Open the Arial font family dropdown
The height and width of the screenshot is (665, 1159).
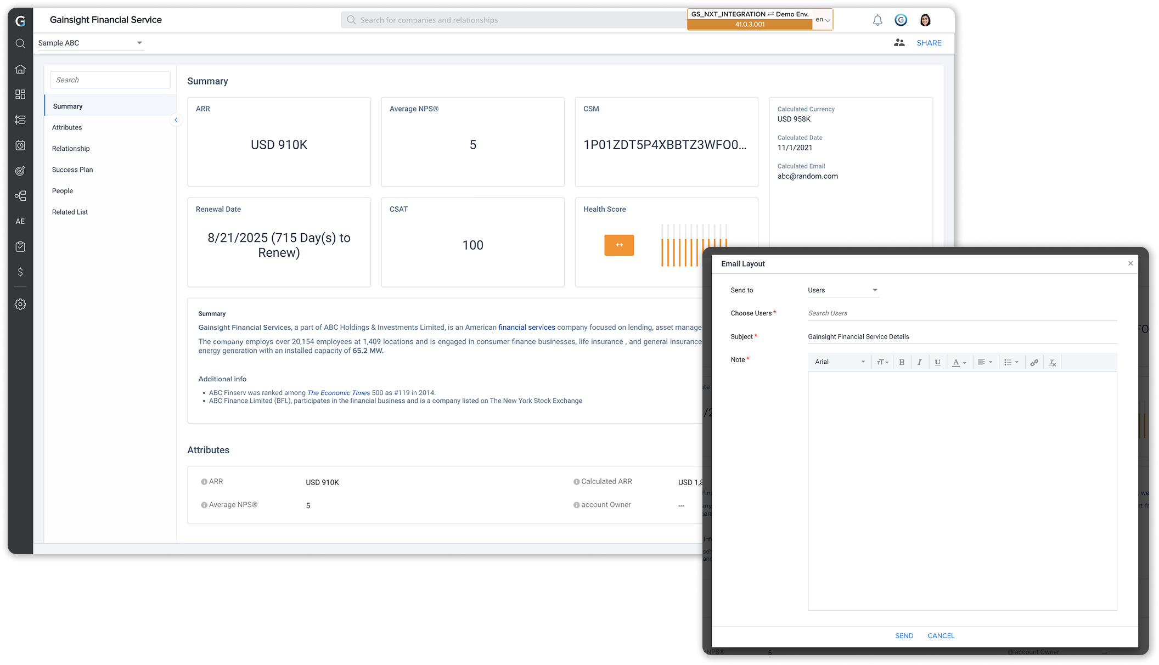(839, 362)
